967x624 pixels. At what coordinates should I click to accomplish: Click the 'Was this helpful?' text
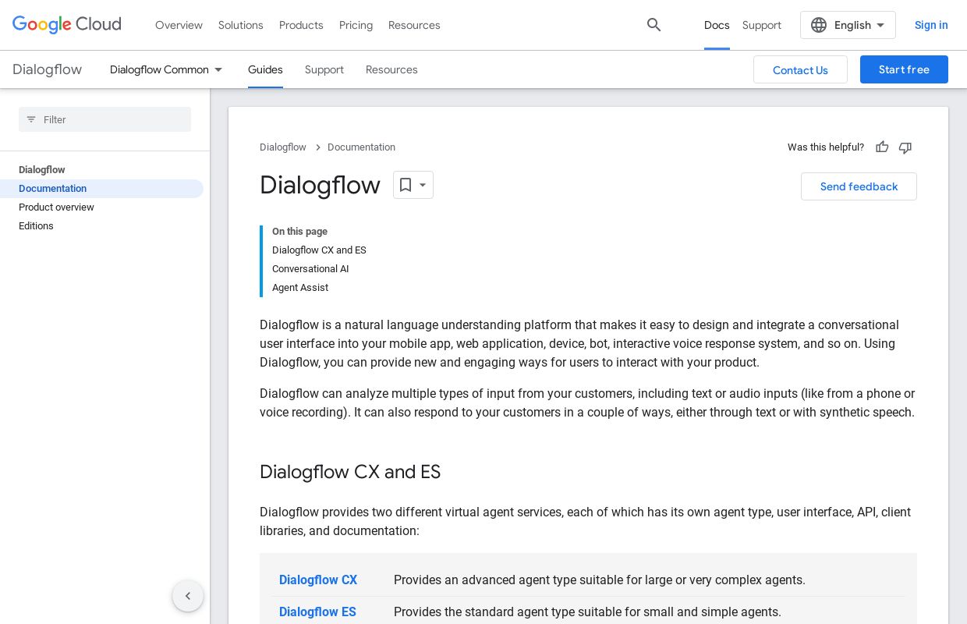click(826, 147)
